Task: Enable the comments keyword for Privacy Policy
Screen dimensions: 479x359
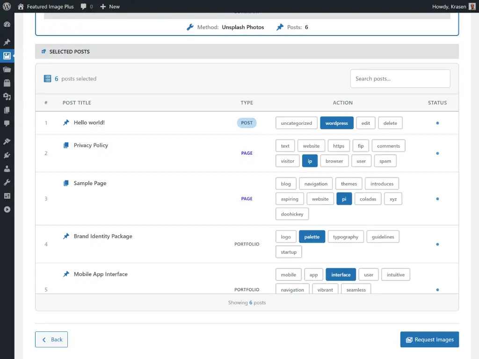Action: (x=388, y=145)
